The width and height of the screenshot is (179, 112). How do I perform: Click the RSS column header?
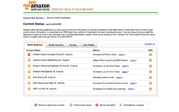(150, 50)
